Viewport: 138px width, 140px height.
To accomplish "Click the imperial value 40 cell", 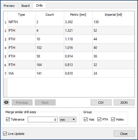I will click(113, 48).
